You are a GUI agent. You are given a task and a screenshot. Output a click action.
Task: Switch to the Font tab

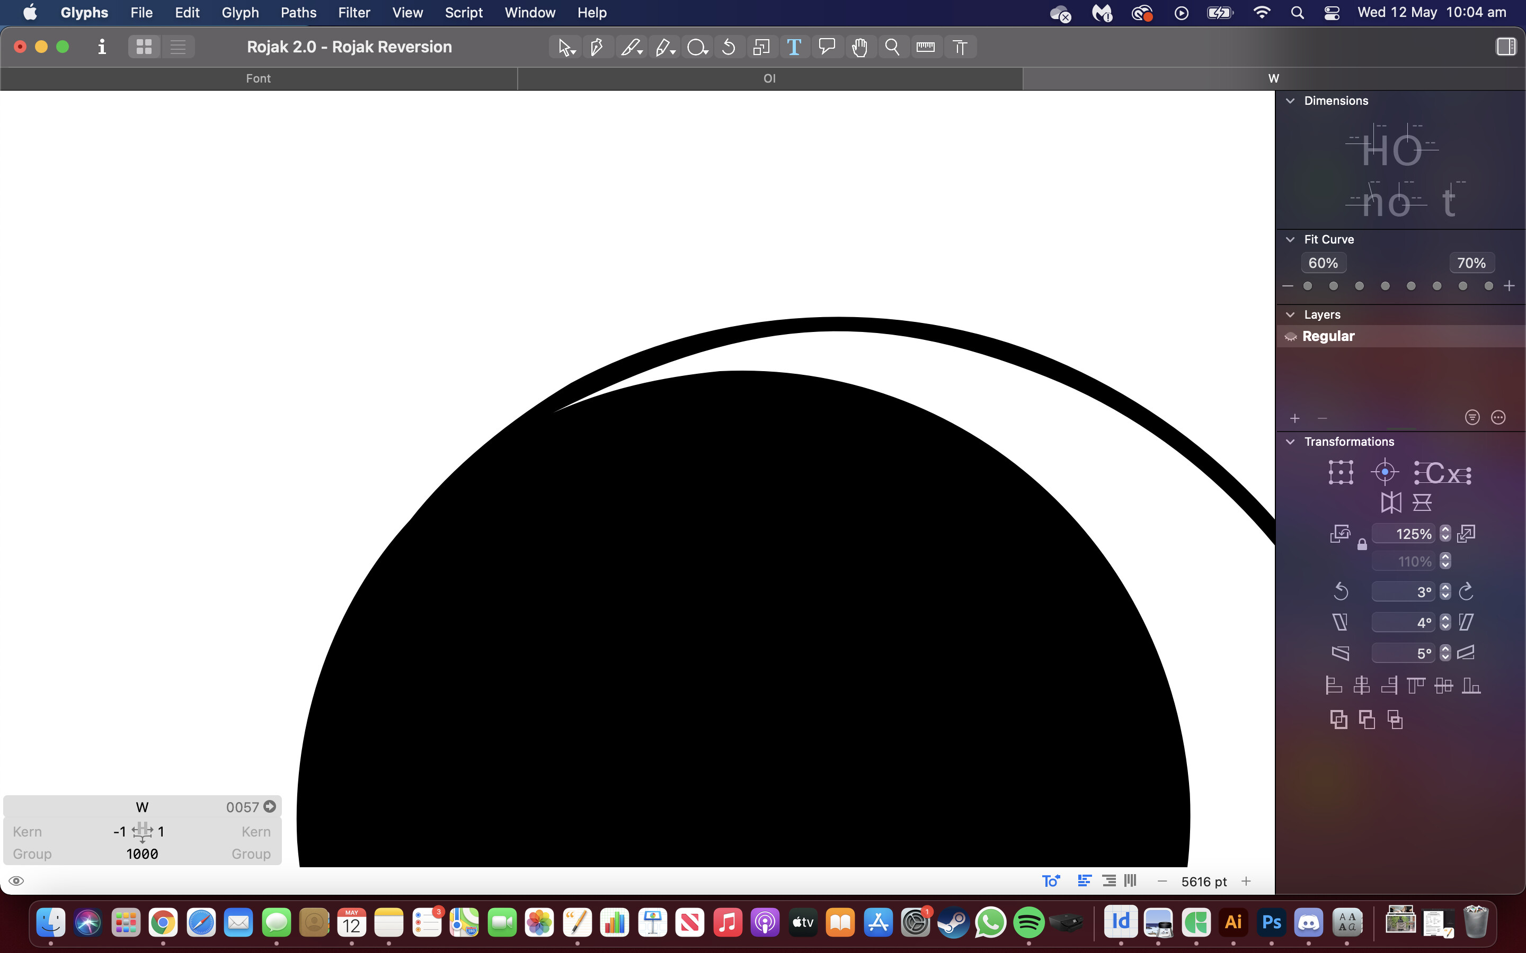[258, 78]
